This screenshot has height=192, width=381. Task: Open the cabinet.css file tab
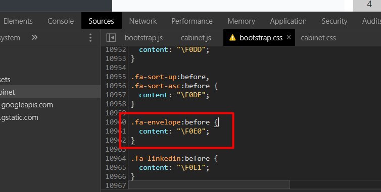pyautogui.click(x=318, y=38)
